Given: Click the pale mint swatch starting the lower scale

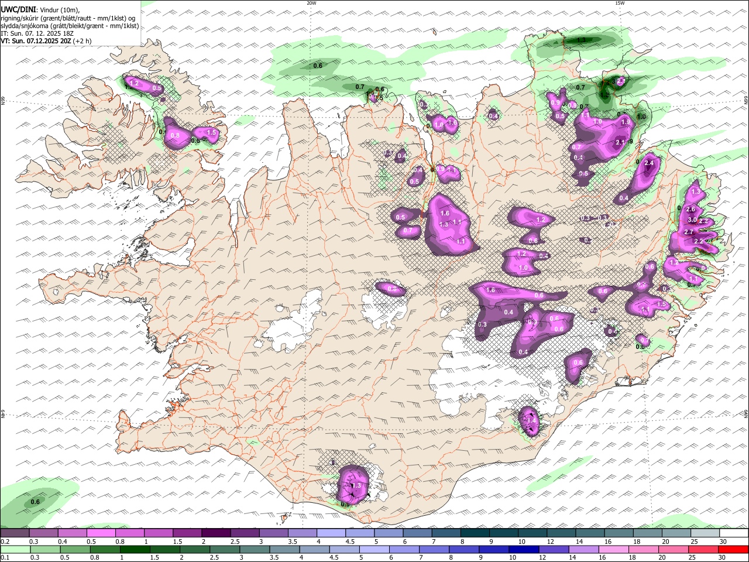Looking at the screenshot, I should click(x=15, y=550).
